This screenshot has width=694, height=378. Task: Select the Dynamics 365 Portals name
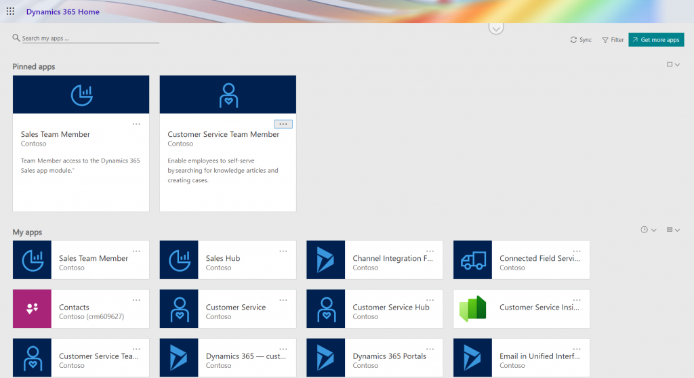[390, 356]
